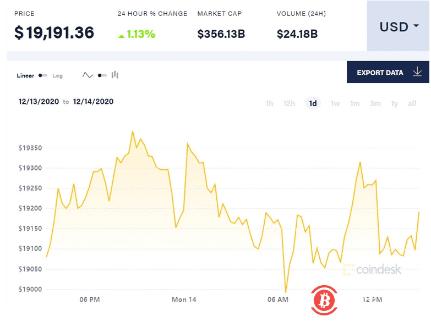This screenshot has height=322, width=431.
Task: Switch to the 3m time range
Action: pos(375,103)
